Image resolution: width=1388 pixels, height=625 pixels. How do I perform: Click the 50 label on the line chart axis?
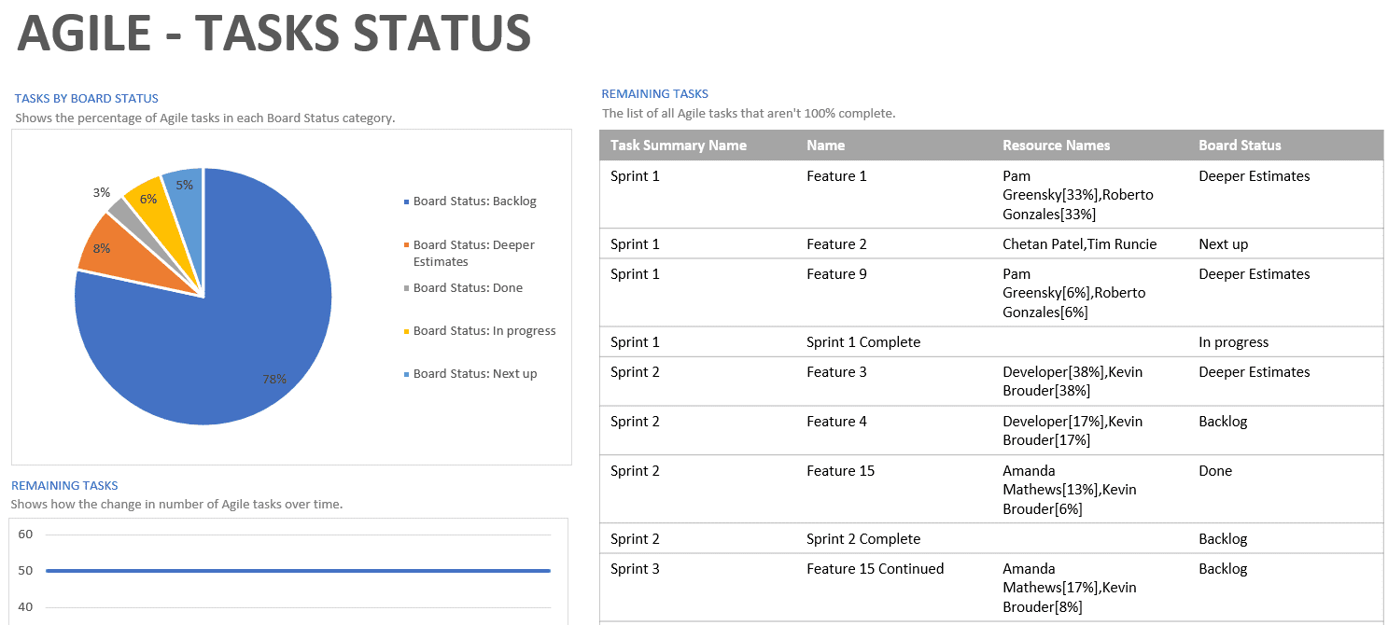(x=25, y=571)
